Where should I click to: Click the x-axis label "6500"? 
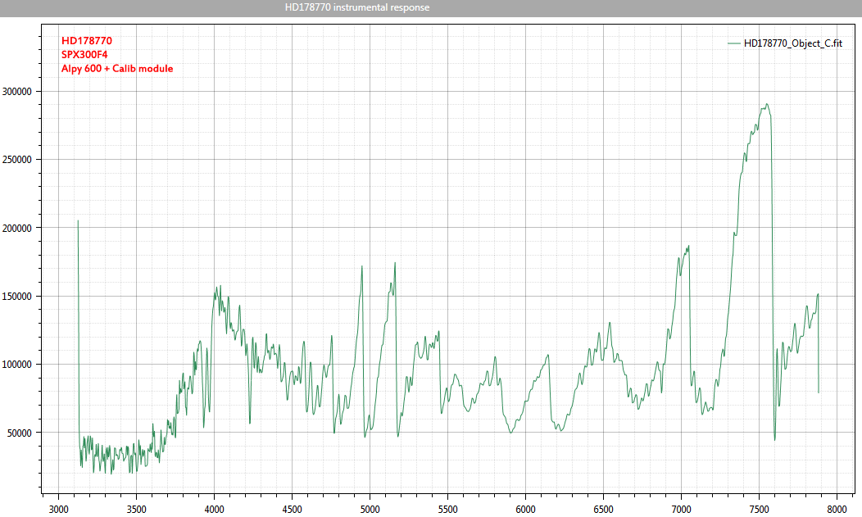[604, 510]
